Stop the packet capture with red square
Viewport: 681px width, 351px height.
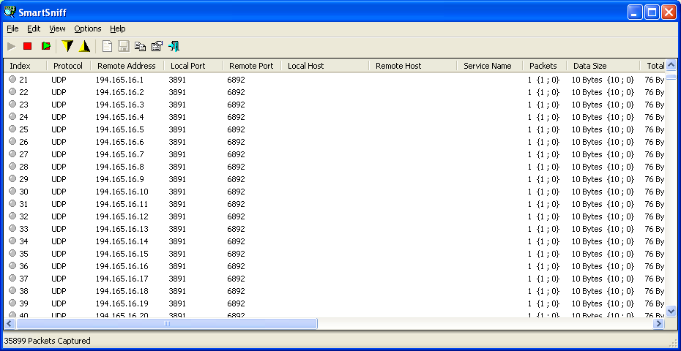tap(28, 46)
